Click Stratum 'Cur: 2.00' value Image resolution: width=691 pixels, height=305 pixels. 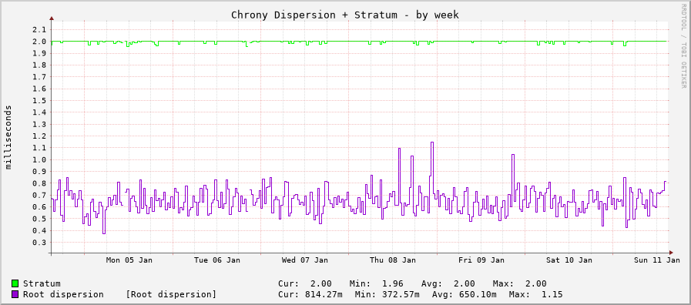(x=305, y=283)
